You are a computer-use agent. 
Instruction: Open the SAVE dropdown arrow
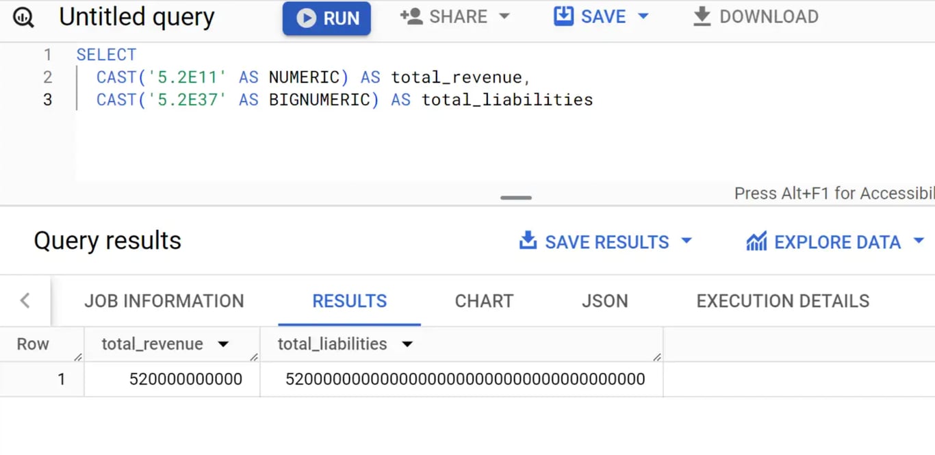643,16
